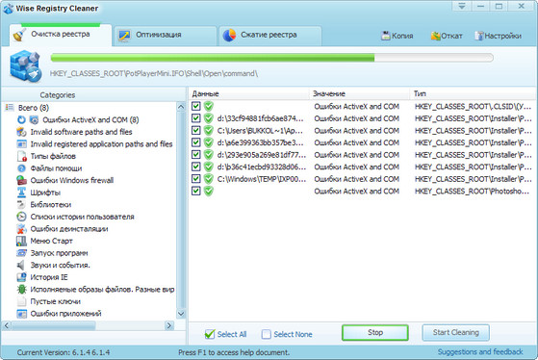Uncheck the C:\Windows\TEMP\DXP00 row checkbox
The image size is (538, 360).
click(196, 178)
